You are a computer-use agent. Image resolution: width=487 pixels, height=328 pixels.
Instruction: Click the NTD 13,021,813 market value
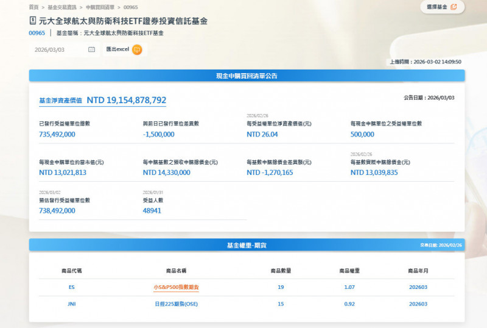[x=63, y=173]
